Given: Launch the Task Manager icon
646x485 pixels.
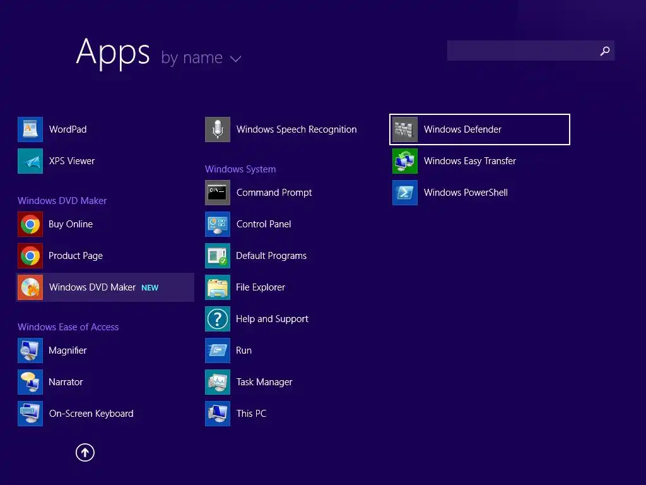Looking at the screenshot, I should pyautogui.click(x=218, y=382).
